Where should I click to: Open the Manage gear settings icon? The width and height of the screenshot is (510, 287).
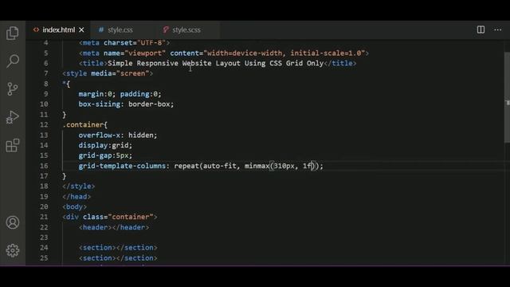pos(13,250)
